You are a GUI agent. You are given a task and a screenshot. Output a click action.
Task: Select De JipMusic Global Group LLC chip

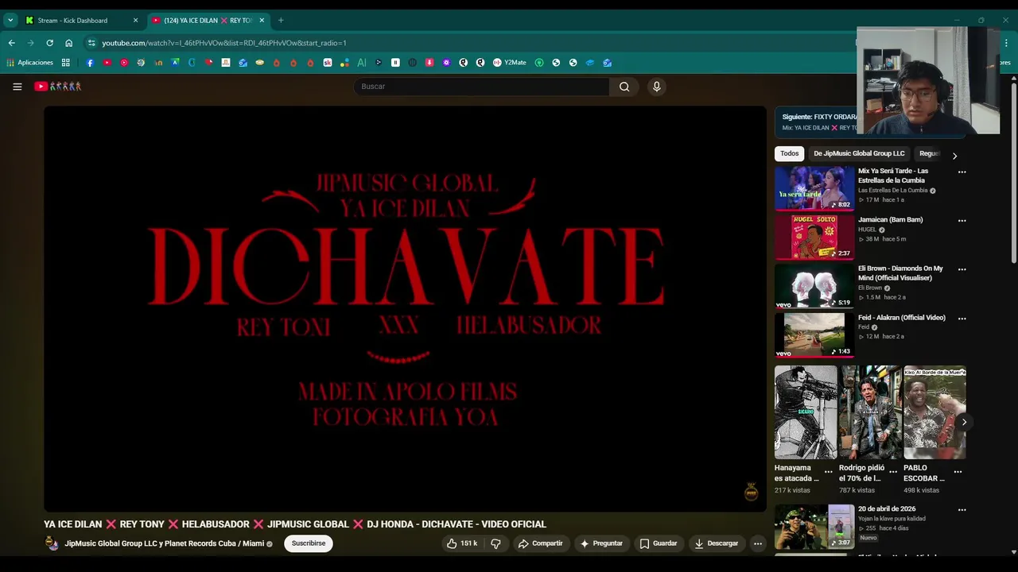pyautogui.click(x=859, y=153)
